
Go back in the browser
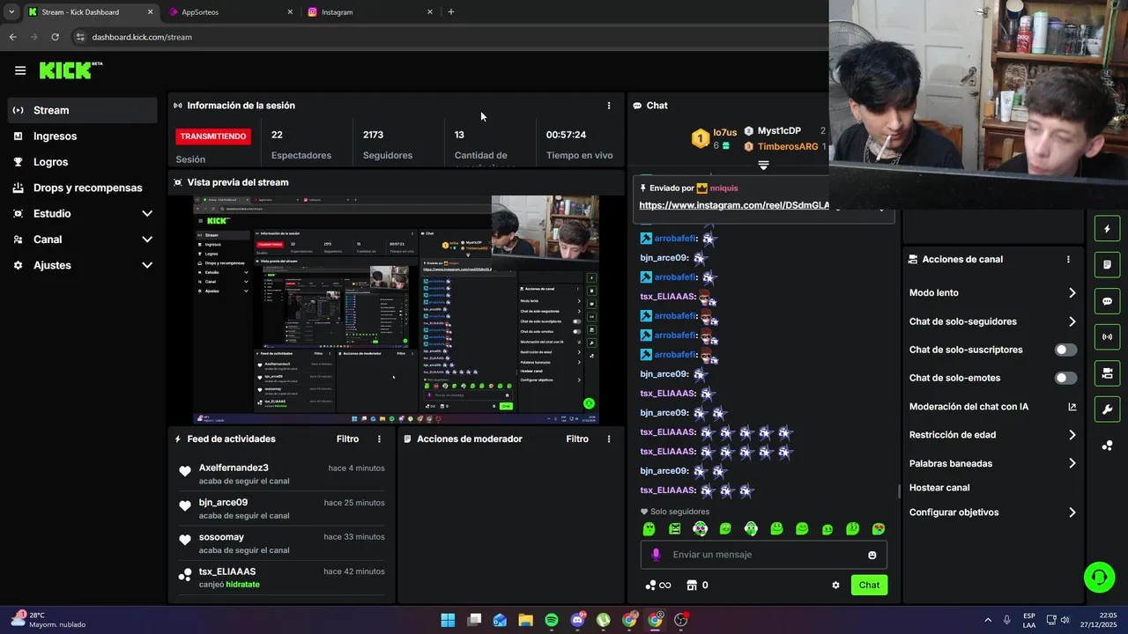[x=12, y=37]
